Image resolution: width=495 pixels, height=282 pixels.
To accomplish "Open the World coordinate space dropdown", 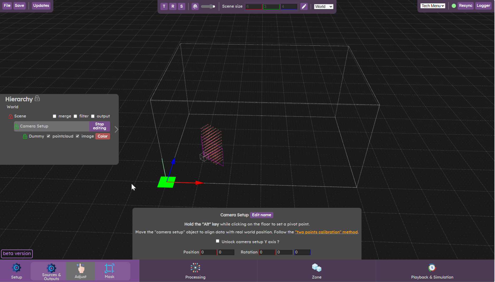I will coord(324,7).
